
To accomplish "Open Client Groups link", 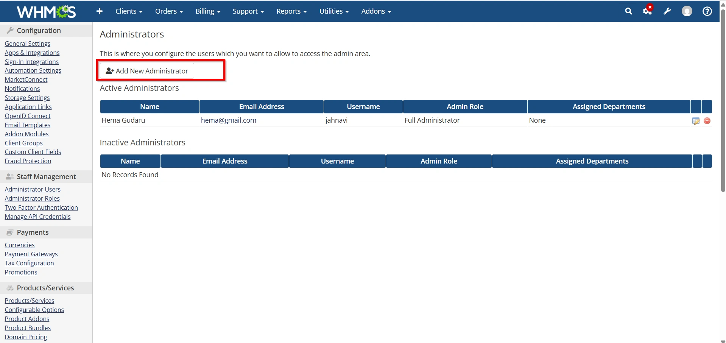I will [23, 143].
